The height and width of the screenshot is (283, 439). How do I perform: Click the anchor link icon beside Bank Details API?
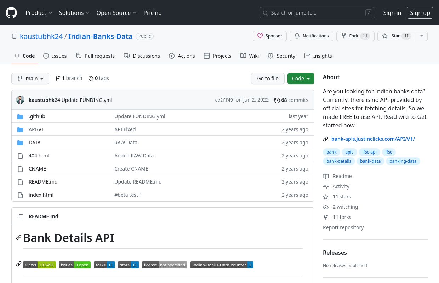tap(19, 237)
